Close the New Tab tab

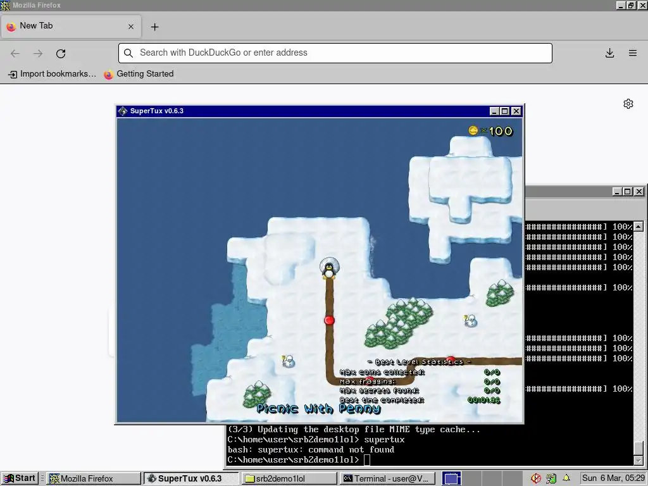pos(131,27)
